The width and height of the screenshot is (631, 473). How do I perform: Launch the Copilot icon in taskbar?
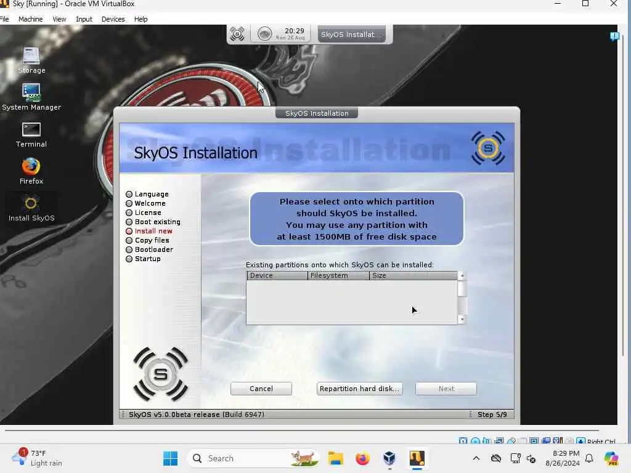611,458
